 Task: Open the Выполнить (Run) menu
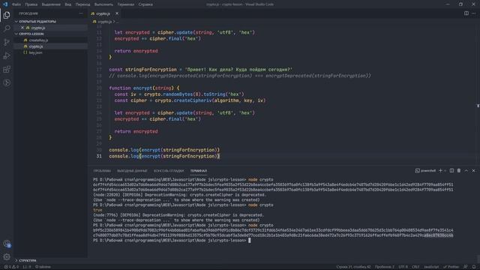click(x=103, y=4)
